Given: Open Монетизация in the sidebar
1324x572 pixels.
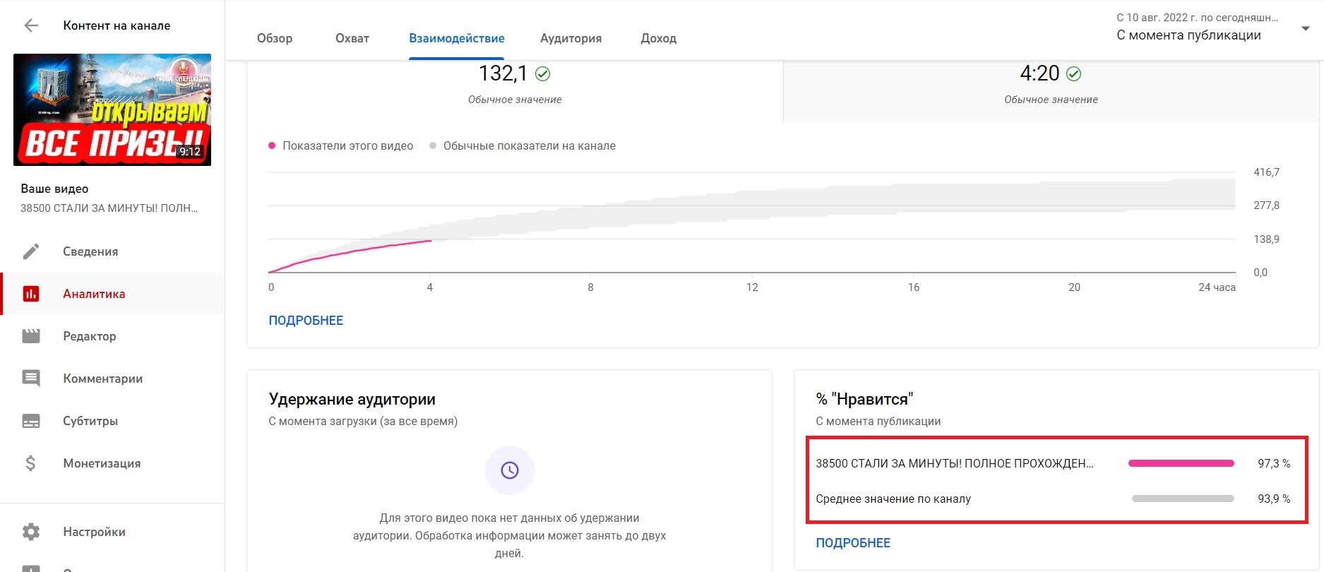Looking at the screenshot, I should (112, 463).
